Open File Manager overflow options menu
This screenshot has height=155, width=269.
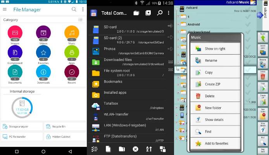pos(83,9)
